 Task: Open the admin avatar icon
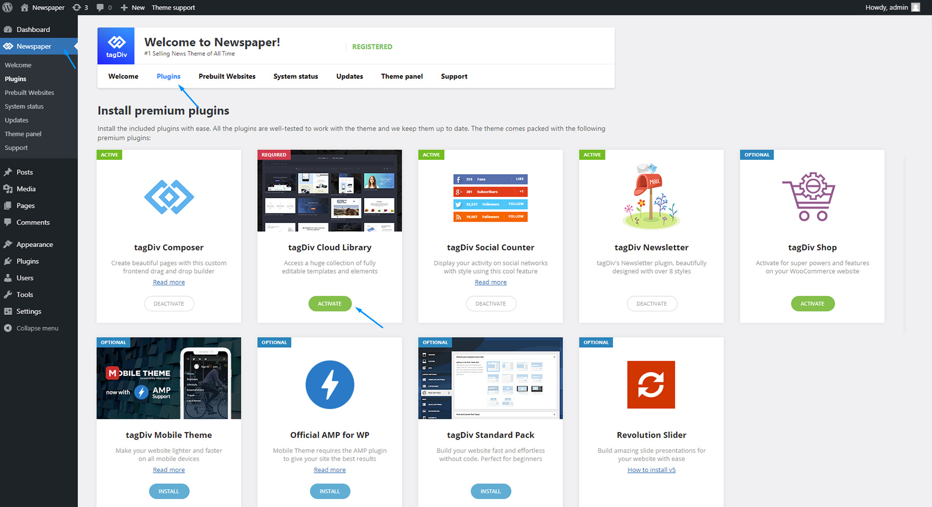(916, 7)
